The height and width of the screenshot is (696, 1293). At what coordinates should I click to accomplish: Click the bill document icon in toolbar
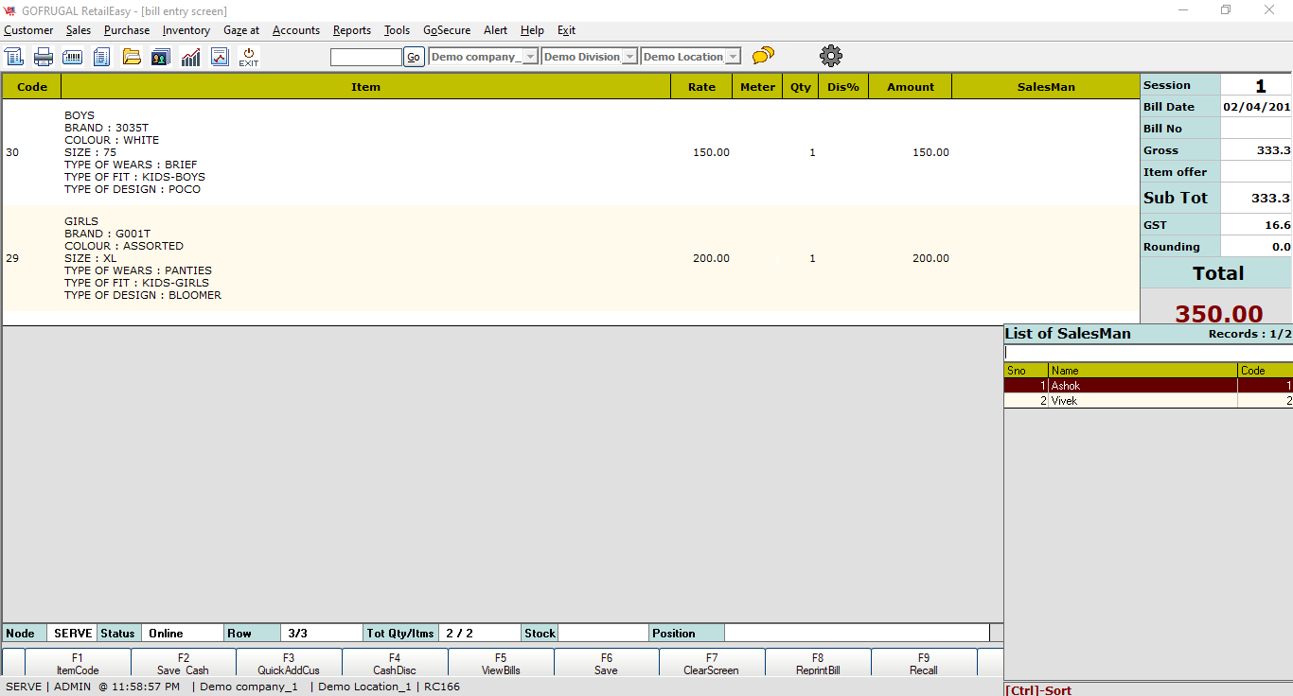point(14,57)
